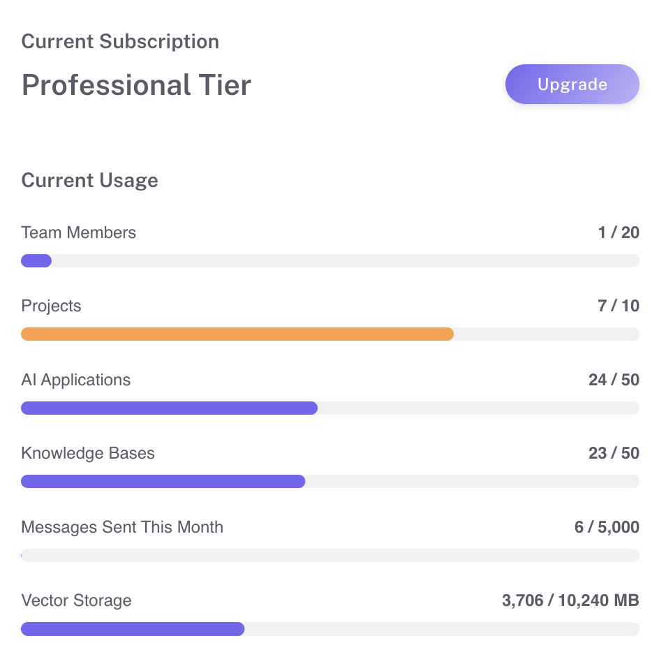
Task: Select the Team Members label
Action: click(78, 232)
